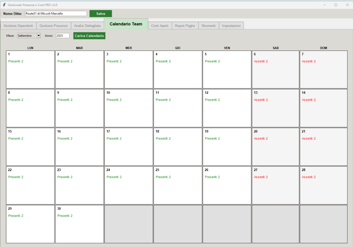Screen dimensions: 353x247
Task: Click the Anno year input field
Action: point(62,36)
